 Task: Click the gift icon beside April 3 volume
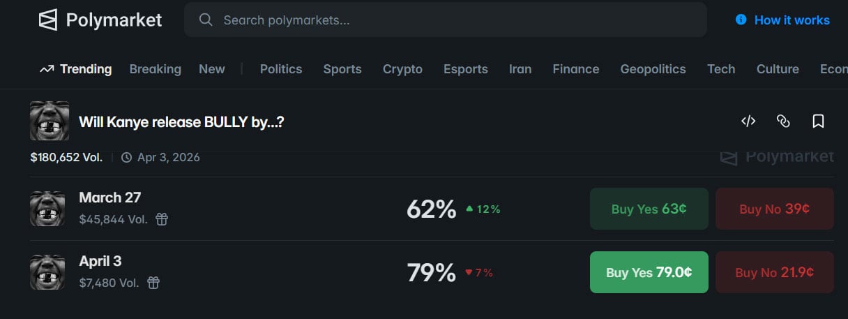pos(153,283)
